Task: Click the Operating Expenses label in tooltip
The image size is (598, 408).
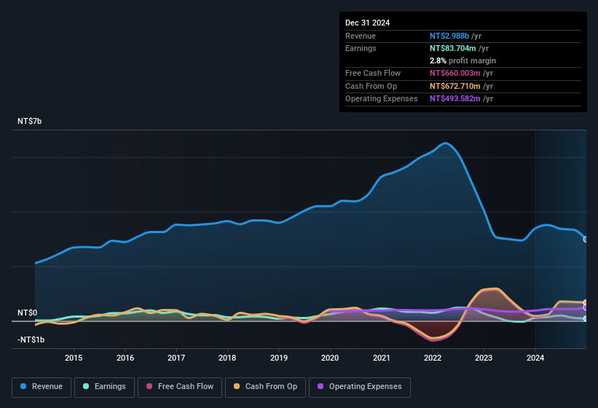Action: (382, 99)
